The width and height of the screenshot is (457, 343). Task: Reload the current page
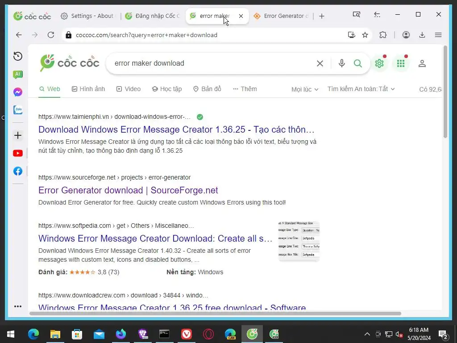pyautogui.click(x=51, y=35)
